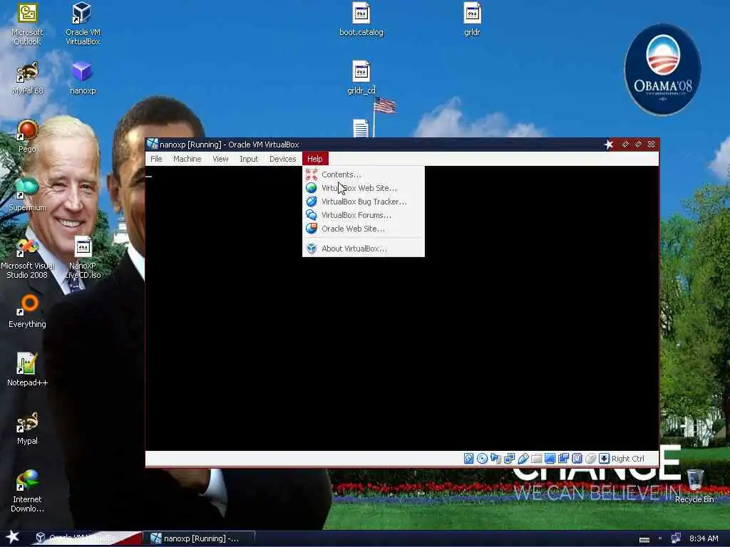Select the Recycle Bin icon
This screenshot has height=547, width=730.
pos(694,486)
